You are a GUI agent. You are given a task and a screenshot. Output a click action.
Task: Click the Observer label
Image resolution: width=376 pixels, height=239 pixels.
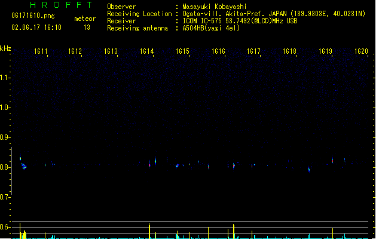tap(121, 7)
